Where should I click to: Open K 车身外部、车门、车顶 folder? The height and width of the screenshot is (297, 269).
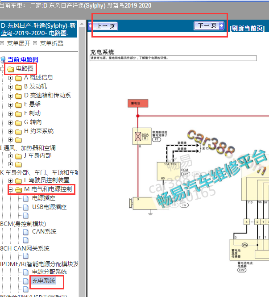tap(39, 172)
